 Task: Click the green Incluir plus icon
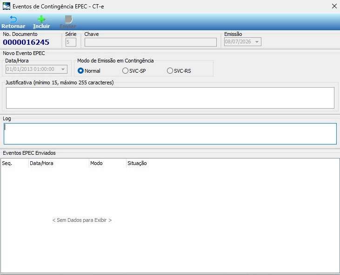[x=41, y=19]
